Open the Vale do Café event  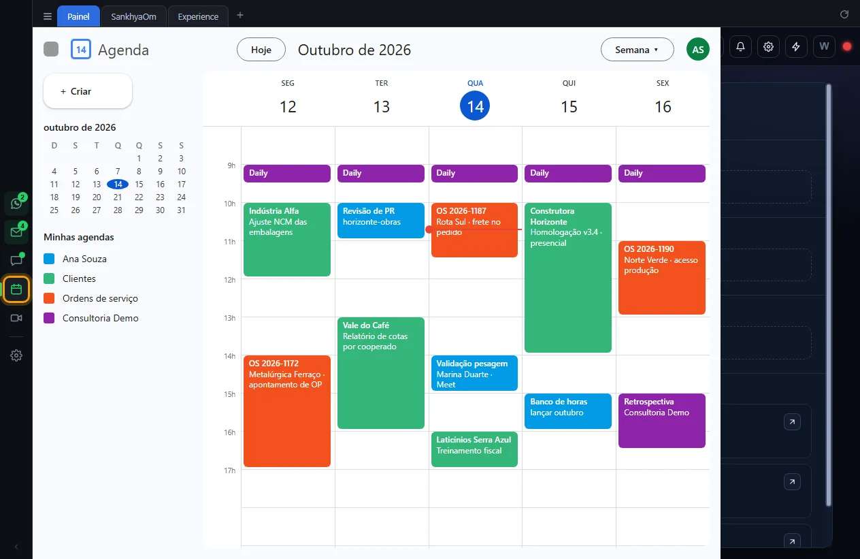point(381,373)
